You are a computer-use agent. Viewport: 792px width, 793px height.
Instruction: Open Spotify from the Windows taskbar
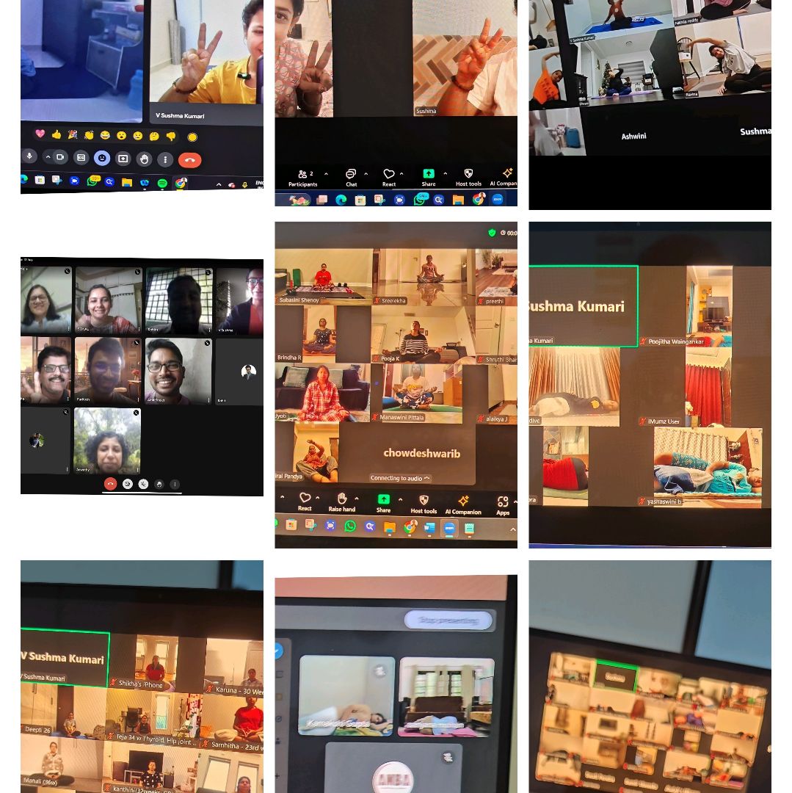(162, 182)
